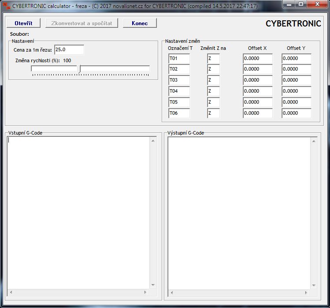Click the Offset Y field in T05 row
Viewport: 330px width, 308px height.
[297, 102]
